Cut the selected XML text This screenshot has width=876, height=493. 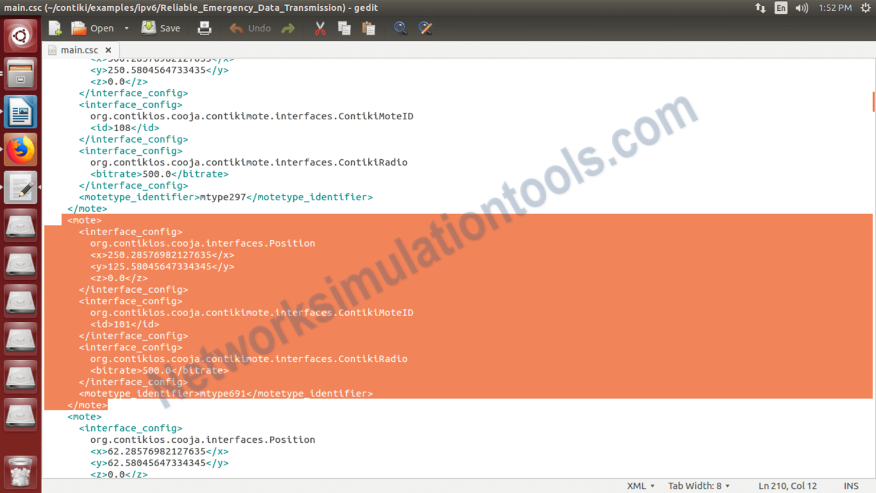pyautogui.click(x=319, y=27)
